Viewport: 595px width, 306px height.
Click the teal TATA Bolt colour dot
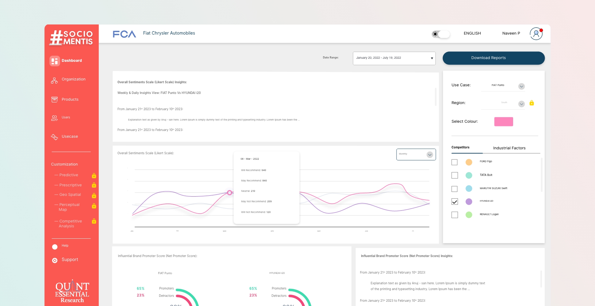coord(469,175)
